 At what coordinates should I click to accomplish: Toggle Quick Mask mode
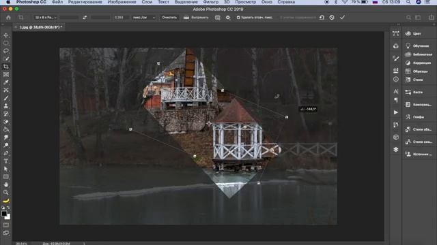(6, 225)
